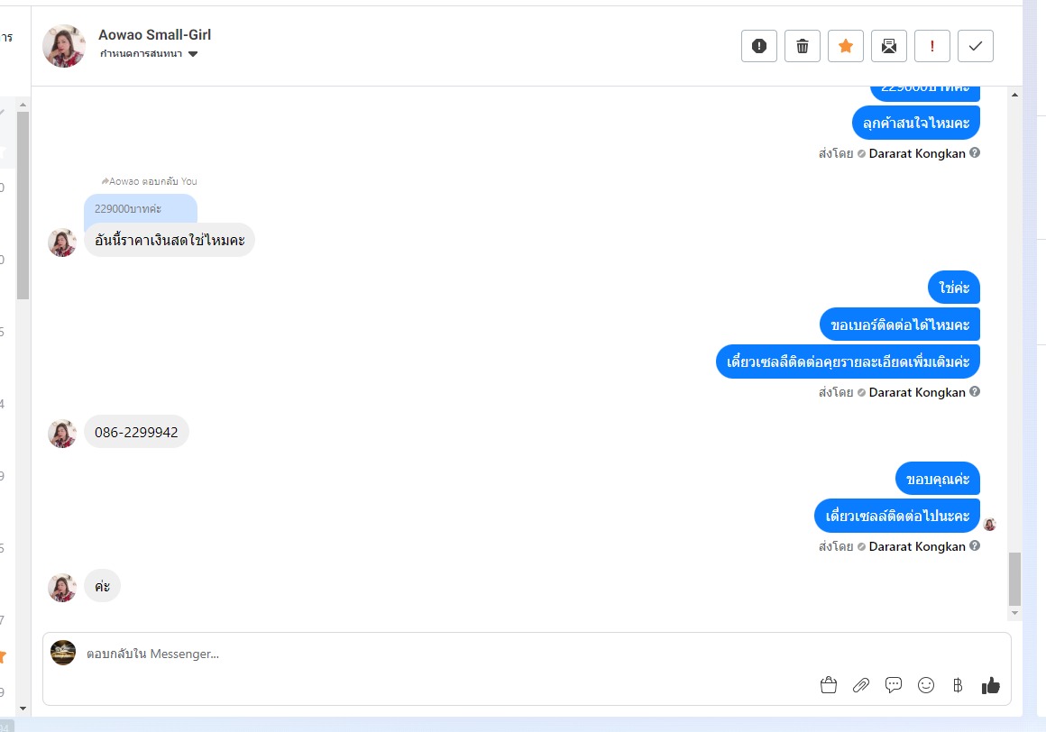1046x732 pixels.
Task: Mark conversation done with checkmark button
Action: [976, 46]
